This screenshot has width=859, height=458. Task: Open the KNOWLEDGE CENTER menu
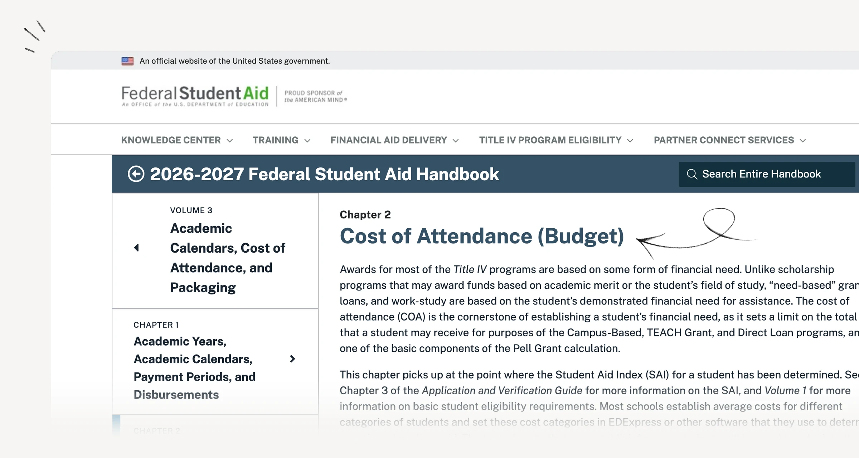171,140
